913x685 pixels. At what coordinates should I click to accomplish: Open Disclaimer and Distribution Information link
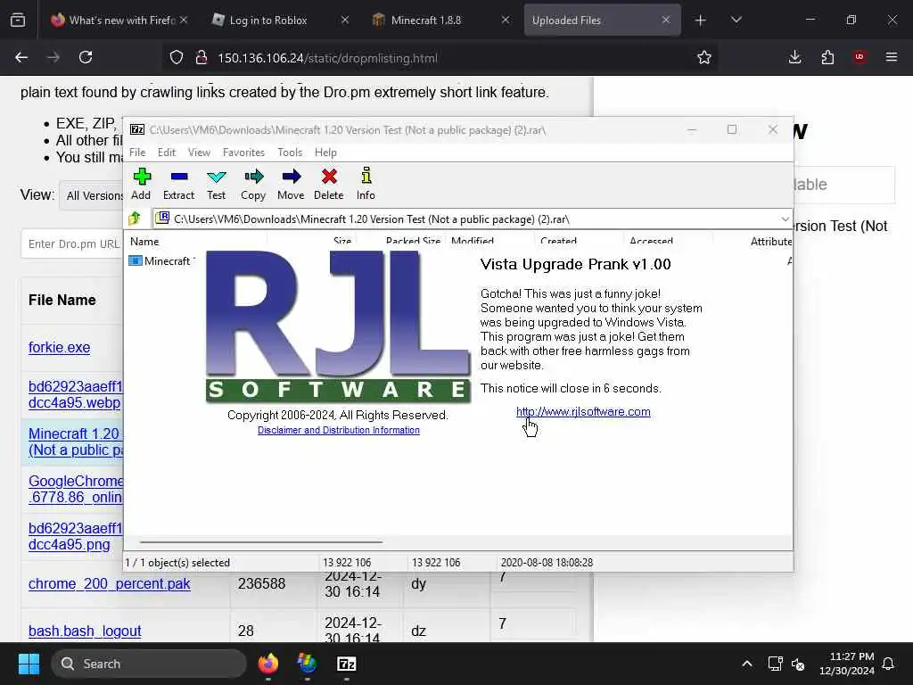tap(338, 430)
